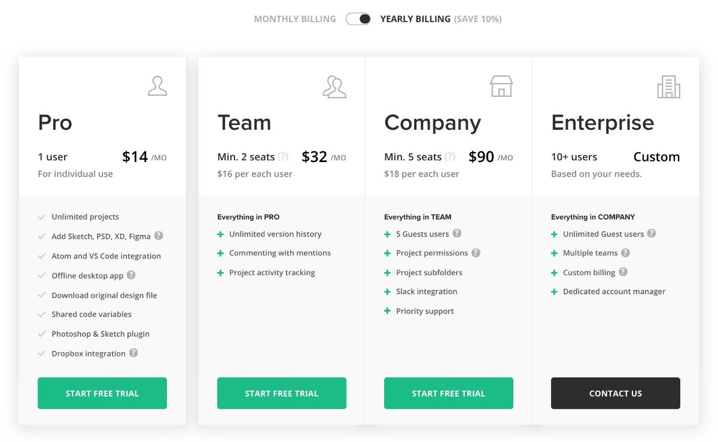Start free trial for the Pro plan
The width and height of the screenshot is (718, 442).
click(102, 393)
